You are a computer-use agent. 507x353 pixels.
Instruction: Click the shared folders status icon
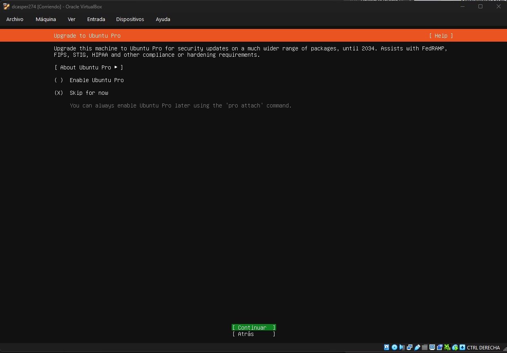pos(424,347)
